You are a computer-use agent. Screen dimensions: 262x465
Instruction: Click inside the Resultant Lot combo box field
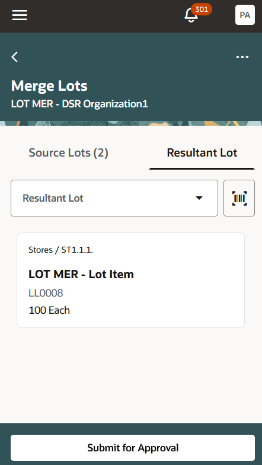coord(114,198)
